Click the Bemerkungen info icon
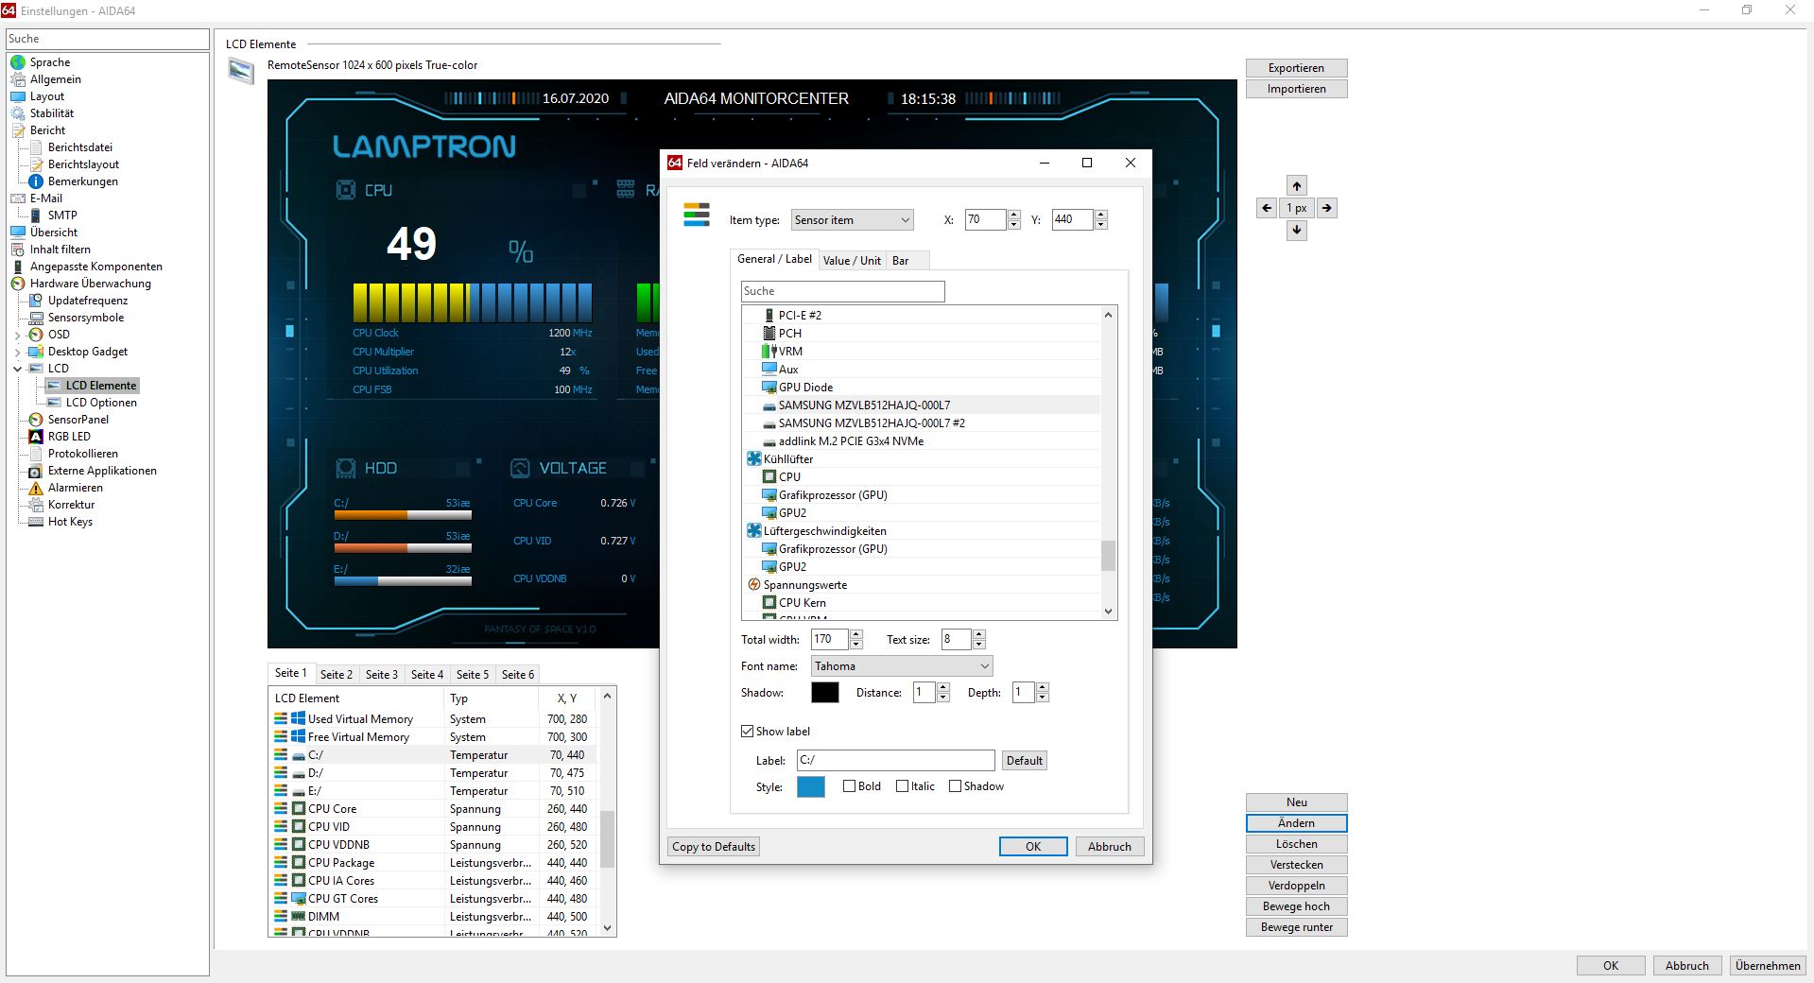The height and width of the screenshot is (983, 1814). click(36, 181)
